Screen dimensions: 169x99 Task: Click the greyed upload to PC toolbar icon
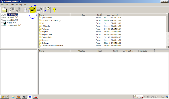click(x=12, y=10)
